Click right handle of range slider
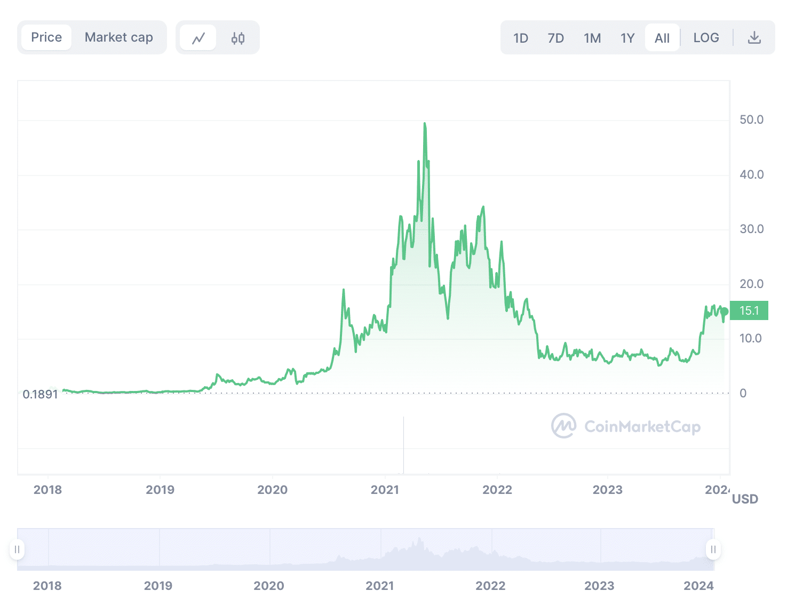811x607 pixels. click(713, 549)
